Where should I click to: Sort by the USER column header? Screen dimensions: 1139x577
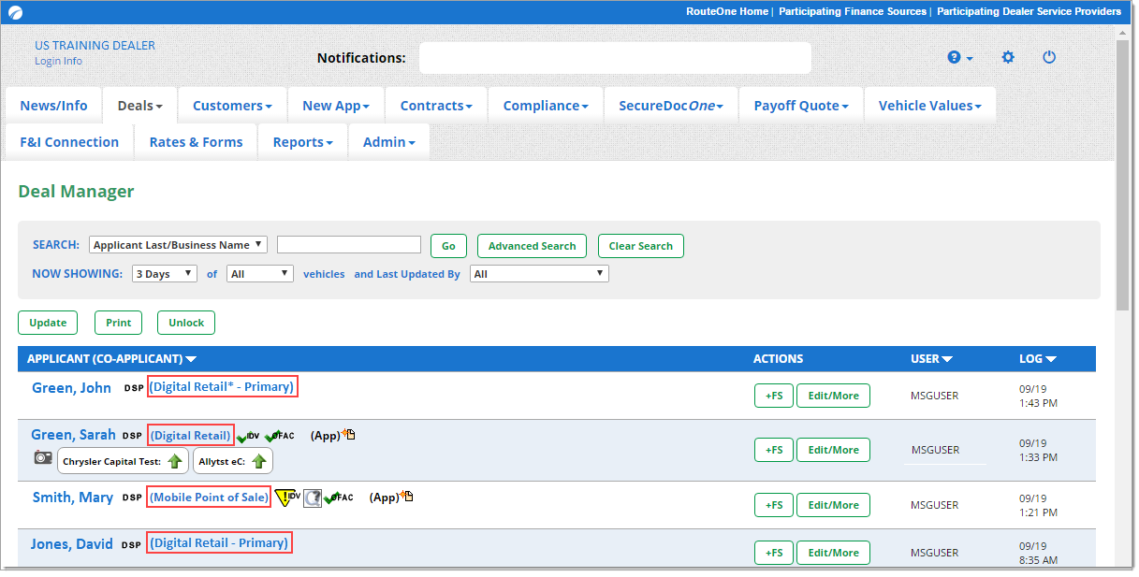(931, 359)
